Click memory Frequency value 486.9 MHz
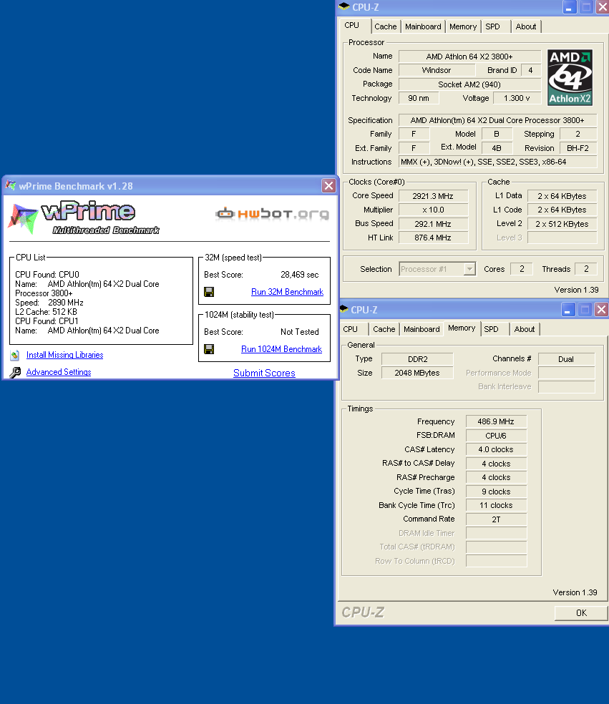Image resolution: width=609 pixels, height=704 pixels. pyautogui.click(x=496, y=421)
